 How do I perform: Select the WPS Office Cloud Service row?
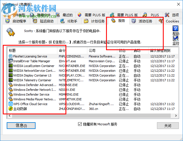[93, 104]
